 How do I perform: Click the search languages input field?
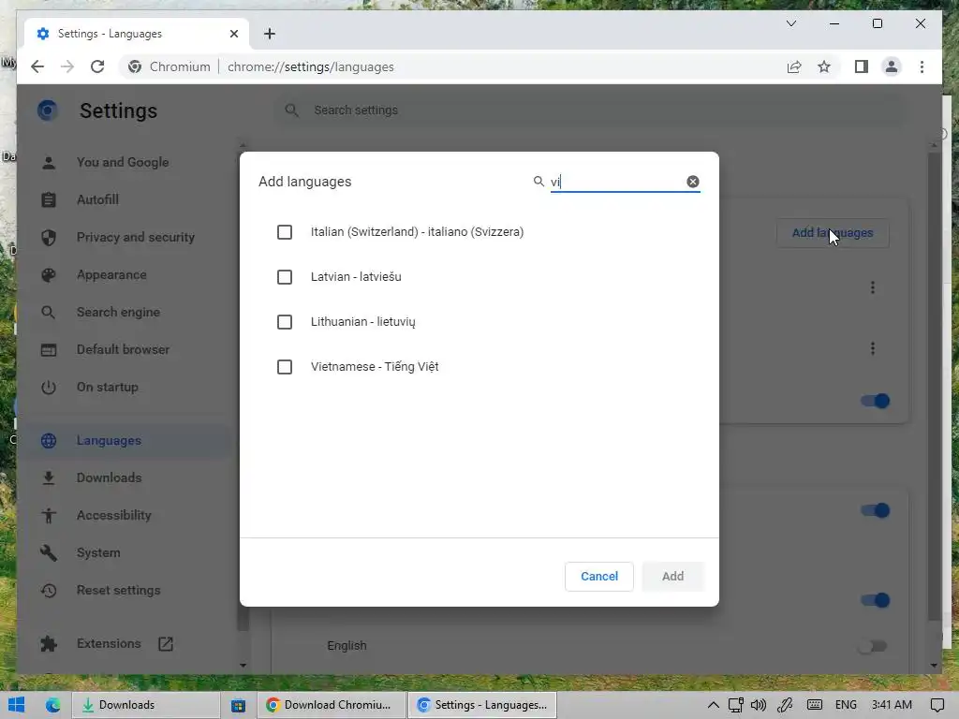point(616,182)
